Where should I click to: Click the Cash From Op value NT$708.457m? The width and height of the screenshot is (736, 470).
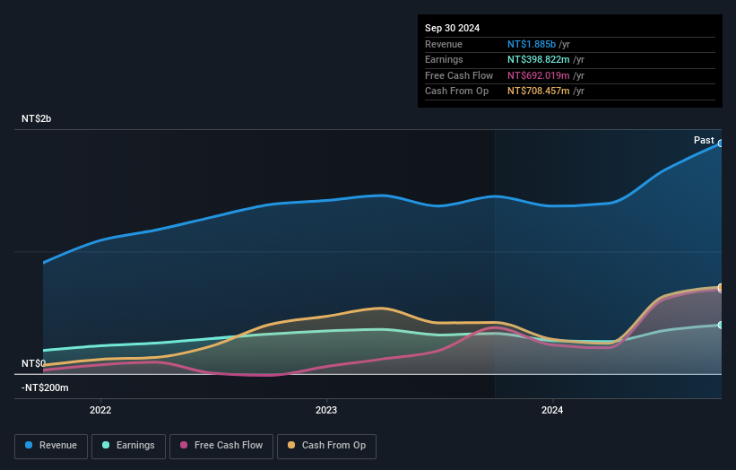pos(539,91)
